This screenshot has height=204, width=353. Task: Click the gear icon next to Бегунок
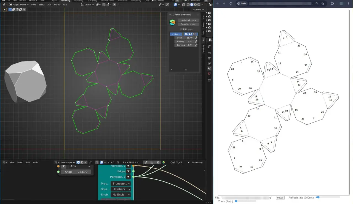tap(196, 45)
